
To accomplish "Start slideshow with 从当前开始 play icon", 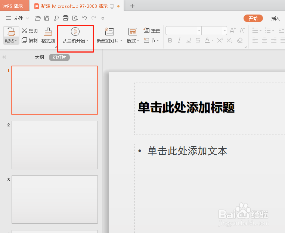I will point(75,32).
